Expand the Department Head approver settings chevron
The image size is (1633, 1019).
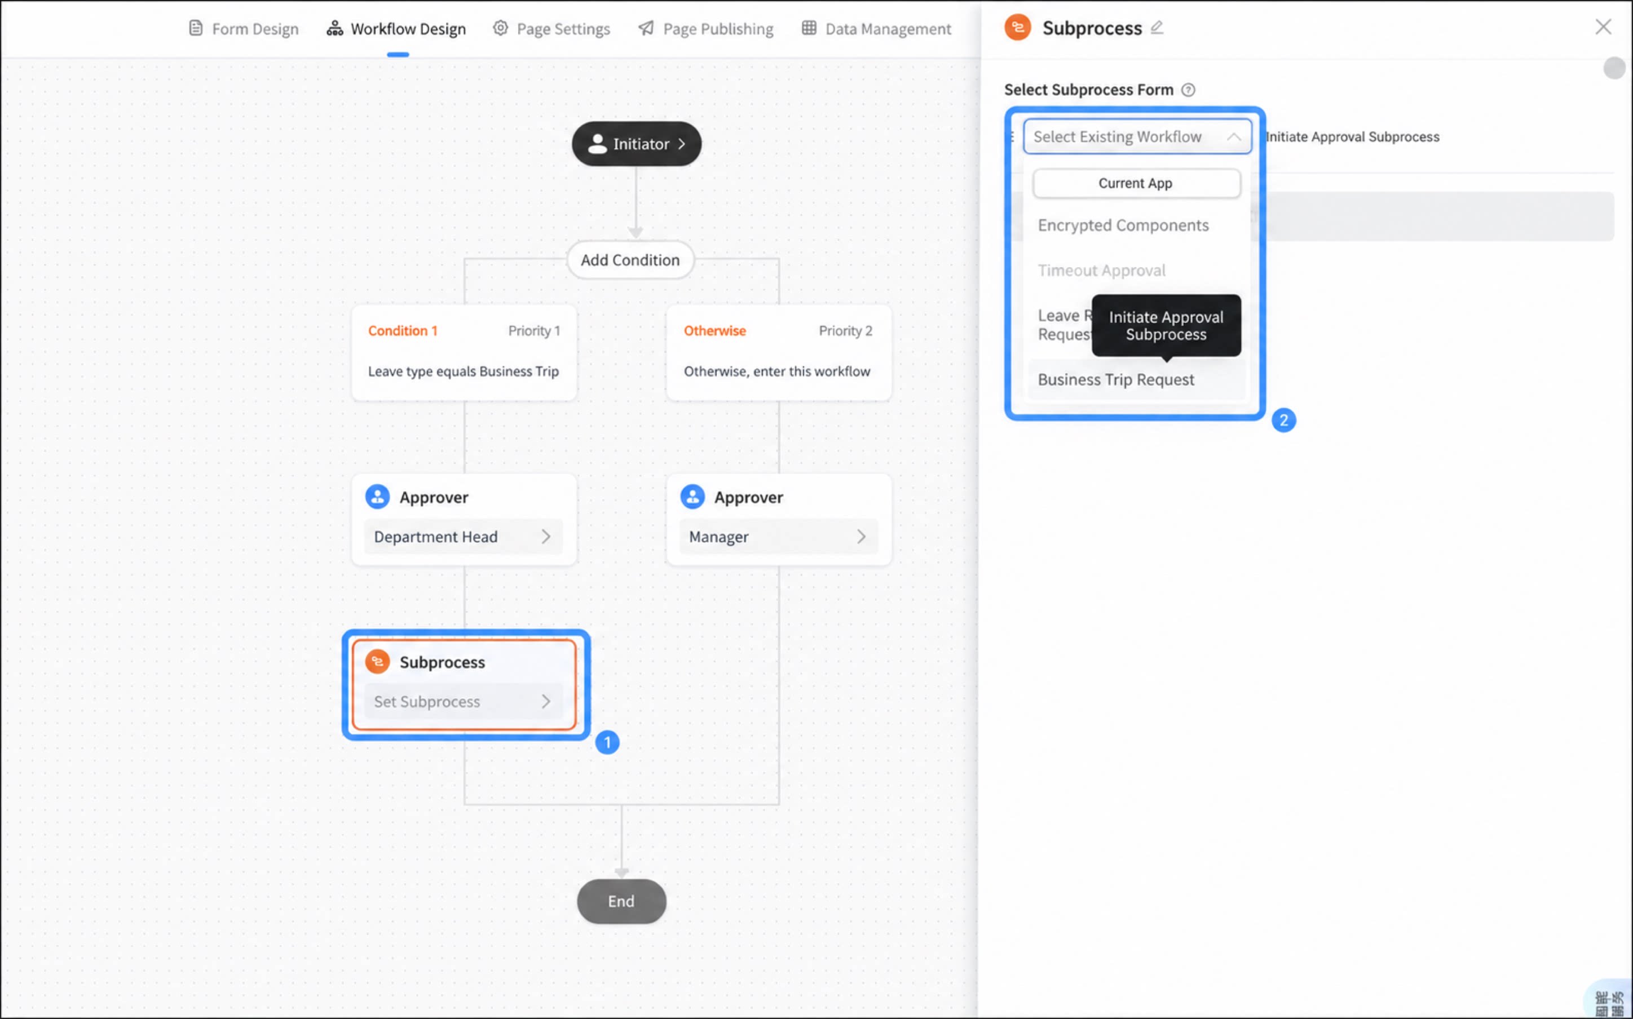tap(546, 537)
